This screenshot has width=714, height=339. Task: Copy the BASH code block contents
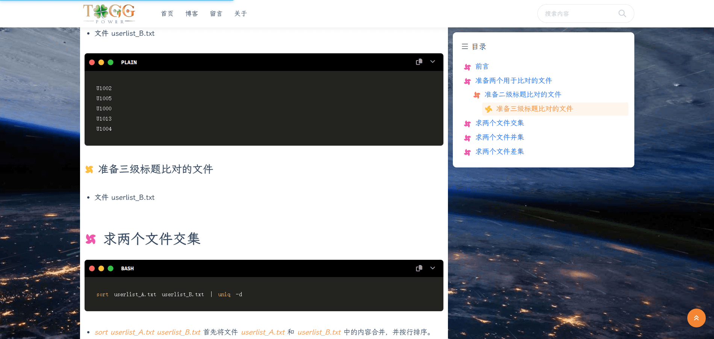pos(419,268)
